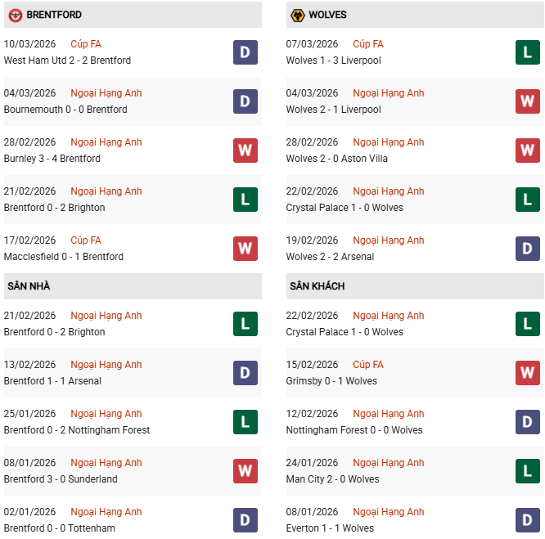The image size is (545, 539).
Task: Open the Ngoại Hạng Anh link for Bournemouth match
Action: point(106,93)
